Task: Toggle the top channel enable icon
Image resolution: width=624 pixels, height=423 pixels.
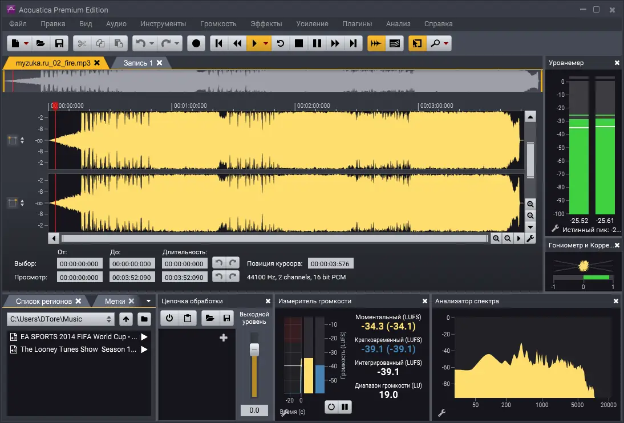Action: (x=13, y=140)
